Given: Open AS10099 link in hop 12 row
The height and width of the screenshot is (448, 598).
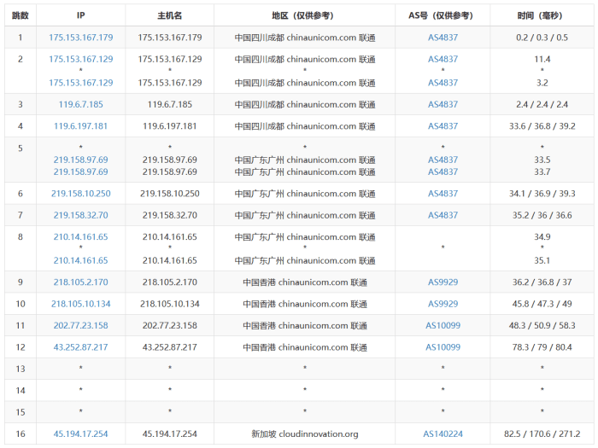Looking at the screenshot, I should pyautogui.click(x=443, y=347).
